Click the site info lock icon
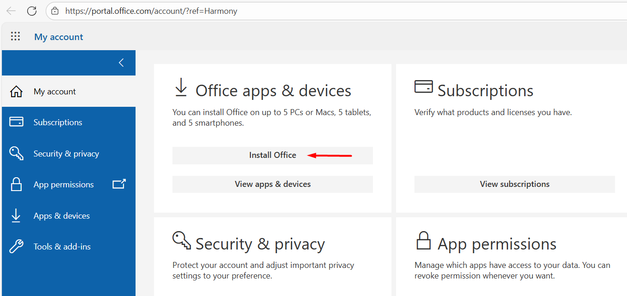The image size is (627, 296). (55, 11)
